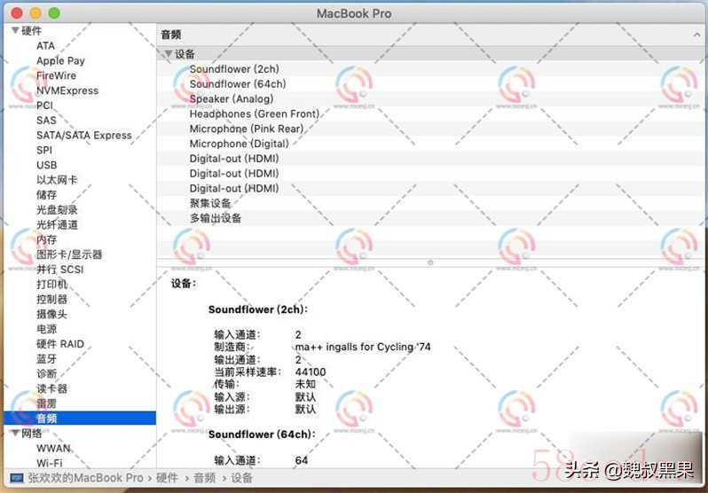Select Microphone (Pink Rear) device row
The image size is (708, 493).
pyautogui.click(x=432, y=129)
